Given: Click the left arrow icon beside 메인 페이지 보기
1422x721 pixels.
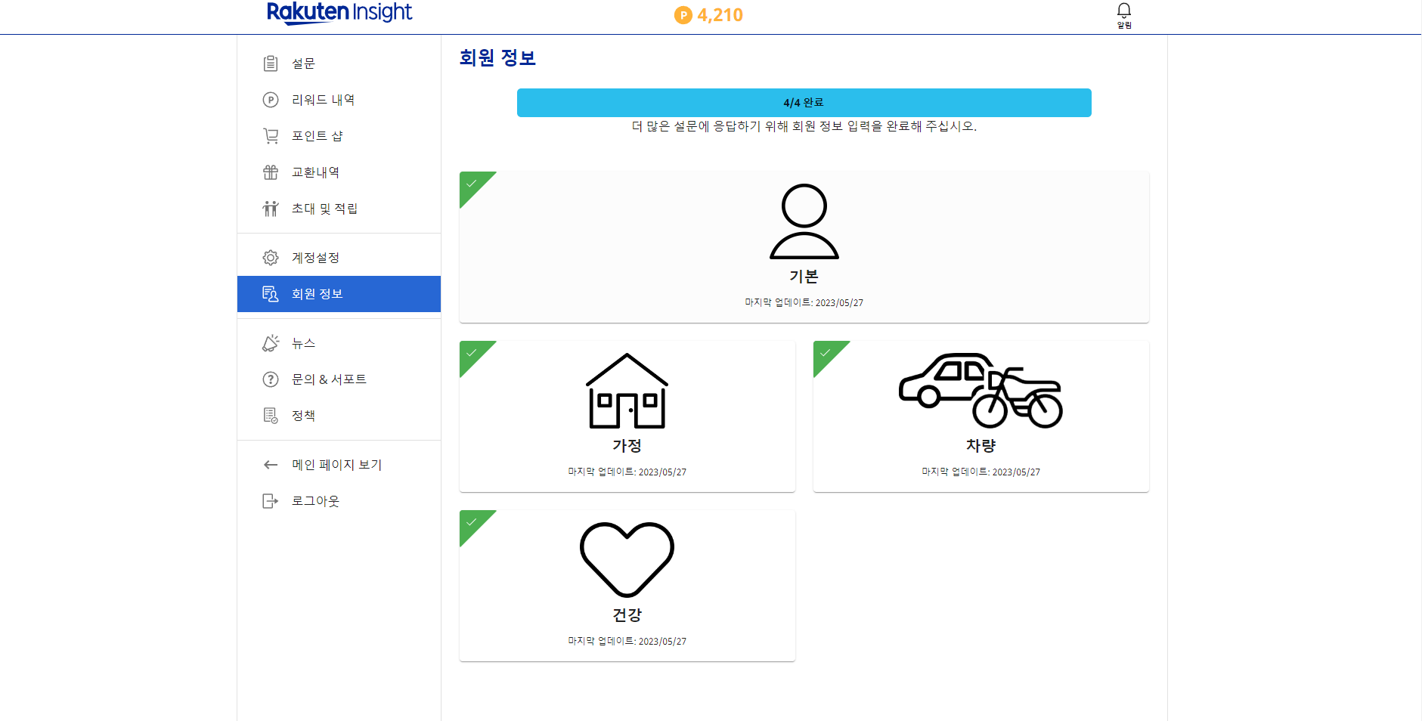Looking at the screenshot, I should tap(271, 465).
